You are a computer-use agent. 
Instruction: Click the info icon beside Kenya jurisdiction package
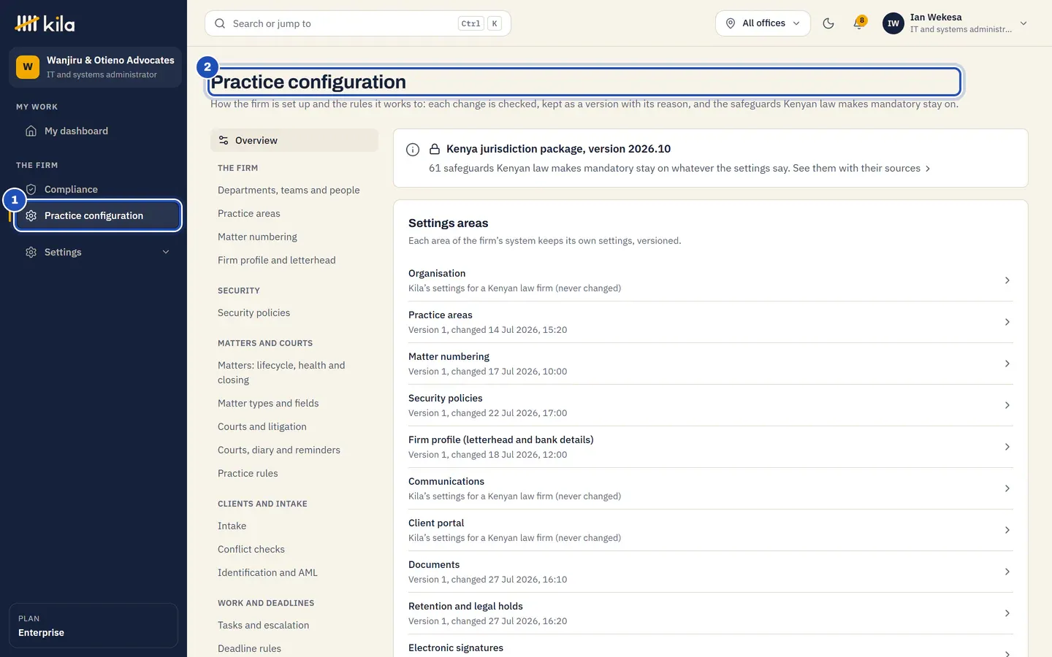tap(413, 150)
